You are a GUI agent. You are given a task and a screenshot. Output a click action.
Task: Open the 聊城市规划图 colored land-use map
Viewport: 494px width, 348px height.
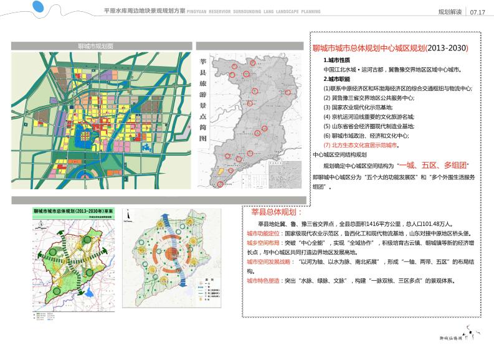pyautogui.click(x=101, y=121)
